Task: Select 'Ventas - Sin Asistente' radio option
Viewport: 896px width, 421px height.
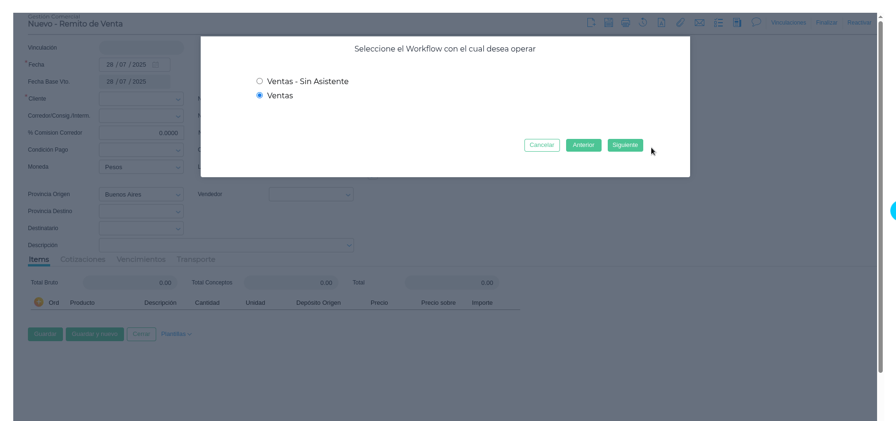Action: [259, 81]
